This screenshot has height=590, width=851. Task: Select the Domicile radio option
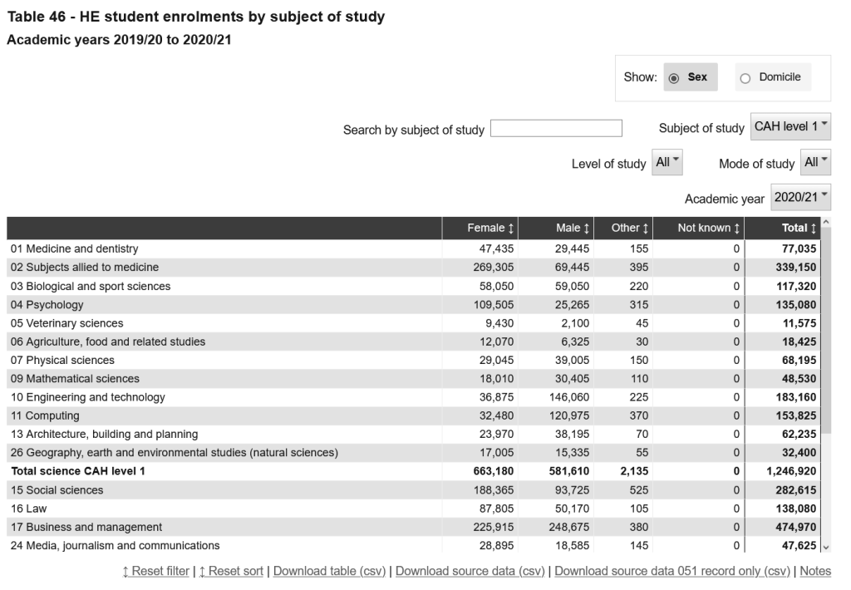772,77
